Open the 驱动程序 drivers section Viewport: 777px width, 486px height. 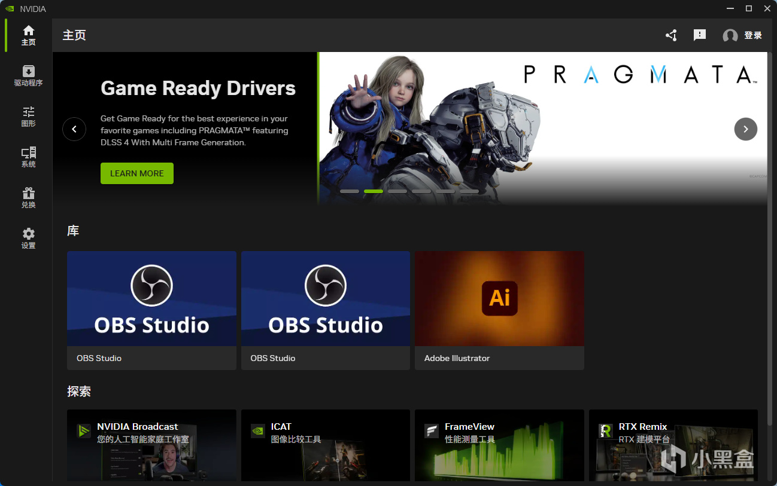tap(28, 76)
